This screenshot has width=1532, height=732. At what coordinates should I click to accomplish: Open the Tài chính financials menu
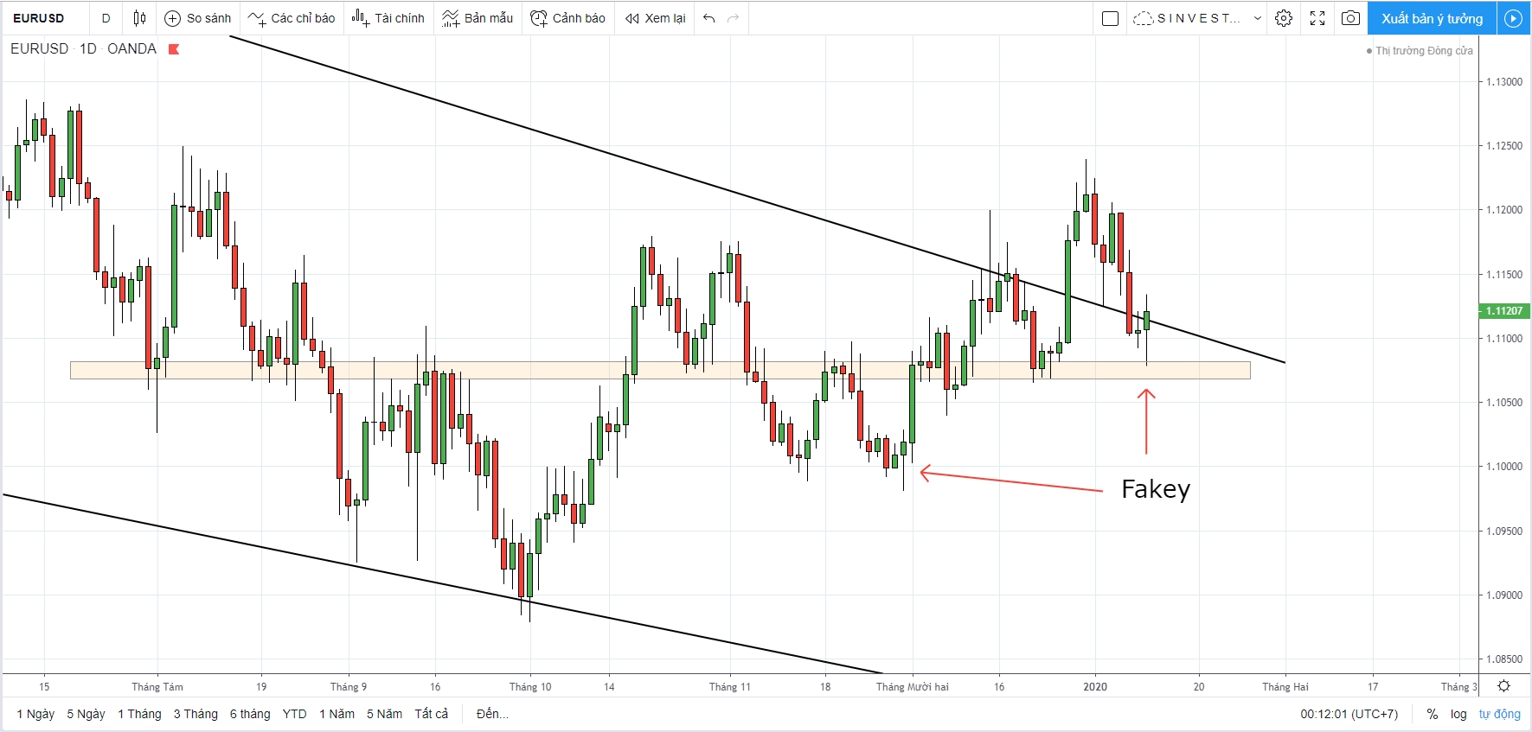pos(388,18)
